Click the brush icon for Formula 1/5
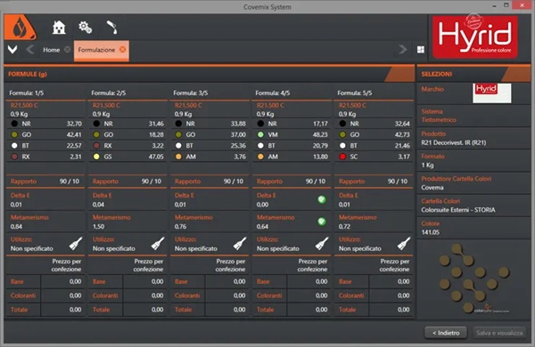This screenshot has height=347, width=535. [76, 244]
